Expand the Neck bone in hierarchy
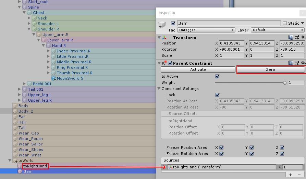This screenshot has height=179, width=306. 29,18
